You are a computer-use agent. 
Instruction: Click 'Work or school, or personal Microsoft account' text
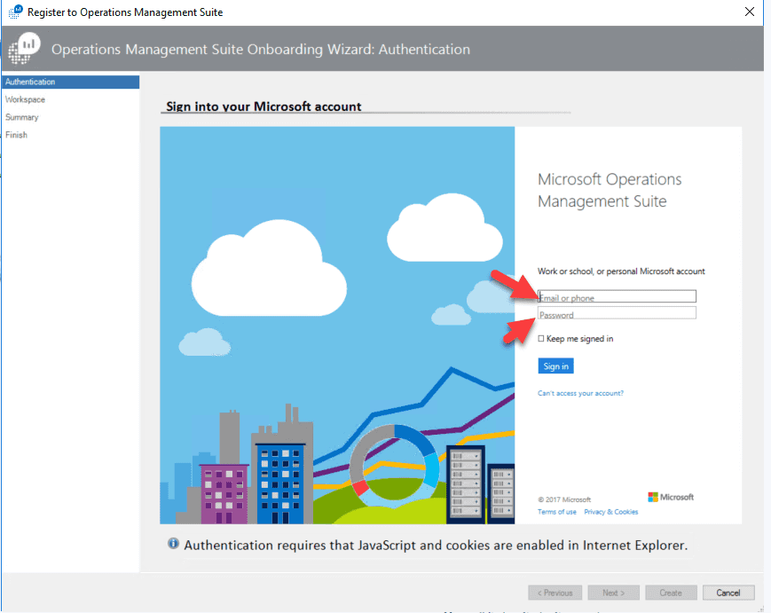(621, 271)
